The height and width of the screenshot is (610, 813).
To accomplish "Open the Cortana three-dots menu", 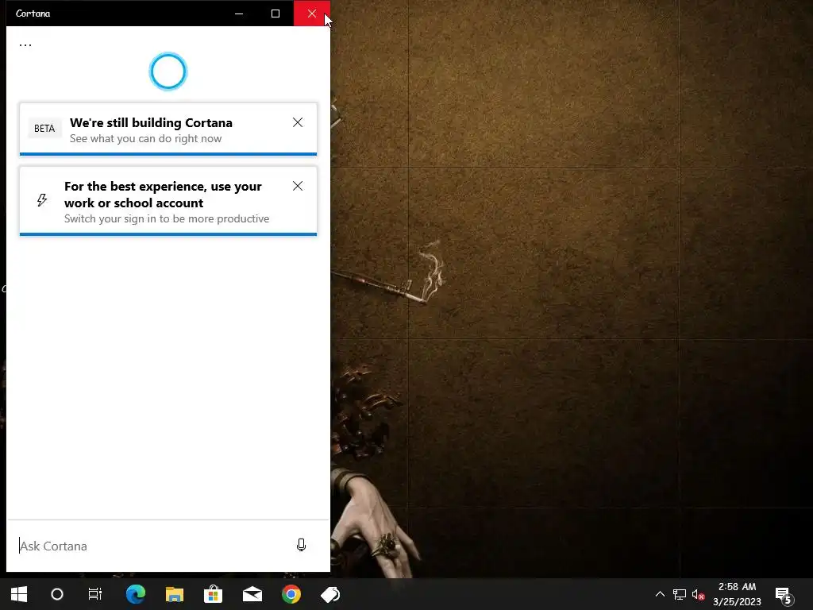I will (25, 44).
